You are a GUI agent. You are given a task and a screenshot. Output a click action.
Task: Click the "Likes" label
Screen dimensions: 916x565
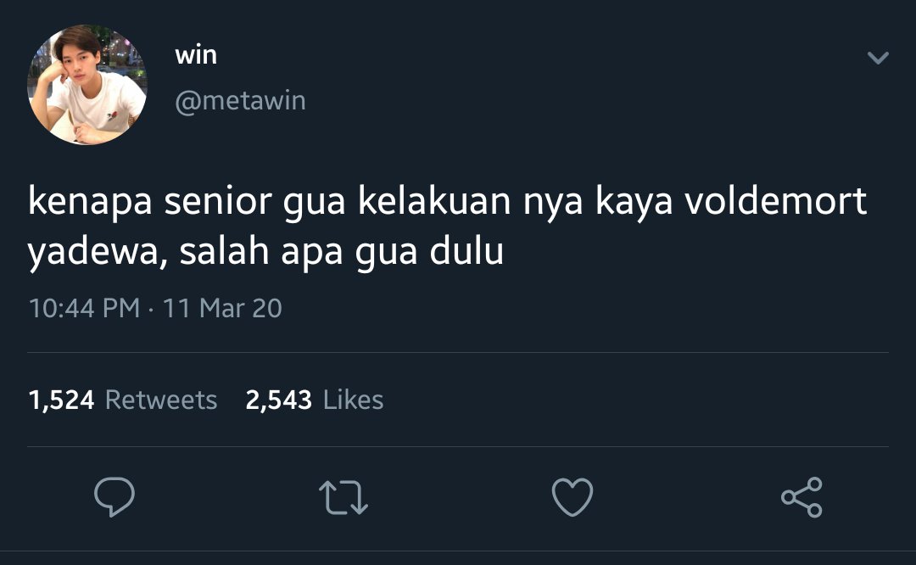pos(354,400)
